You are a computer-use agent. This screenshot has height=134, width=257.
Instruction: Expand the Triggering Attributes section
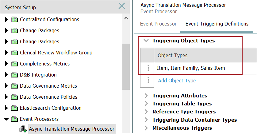click(x=146, y=96)
